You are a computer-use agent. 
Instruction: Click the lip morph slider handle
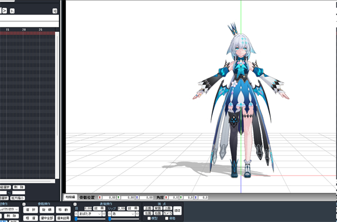click(x=110, y=219)
